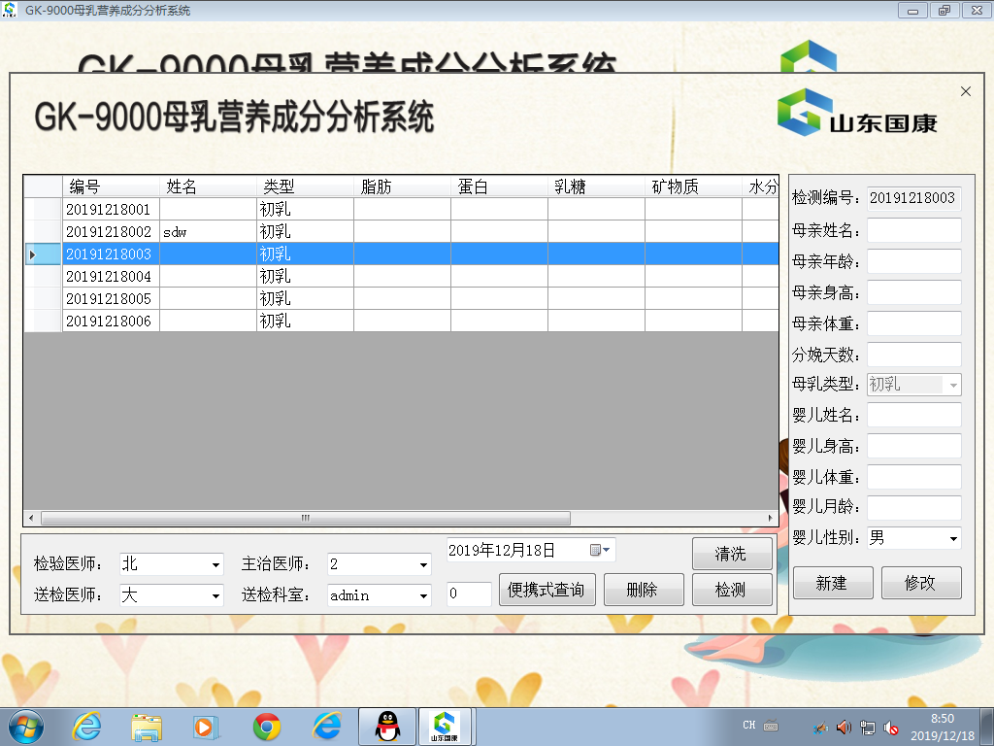Image resolution: width=994 pixels, height=746 pixels.
Task: Switch to the QQ penguin taskbar app
Action: [x=387, y=727]
